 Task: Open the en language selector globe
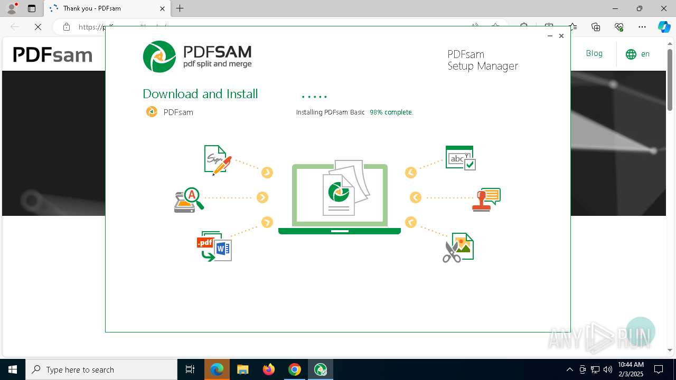coord(637,54)
